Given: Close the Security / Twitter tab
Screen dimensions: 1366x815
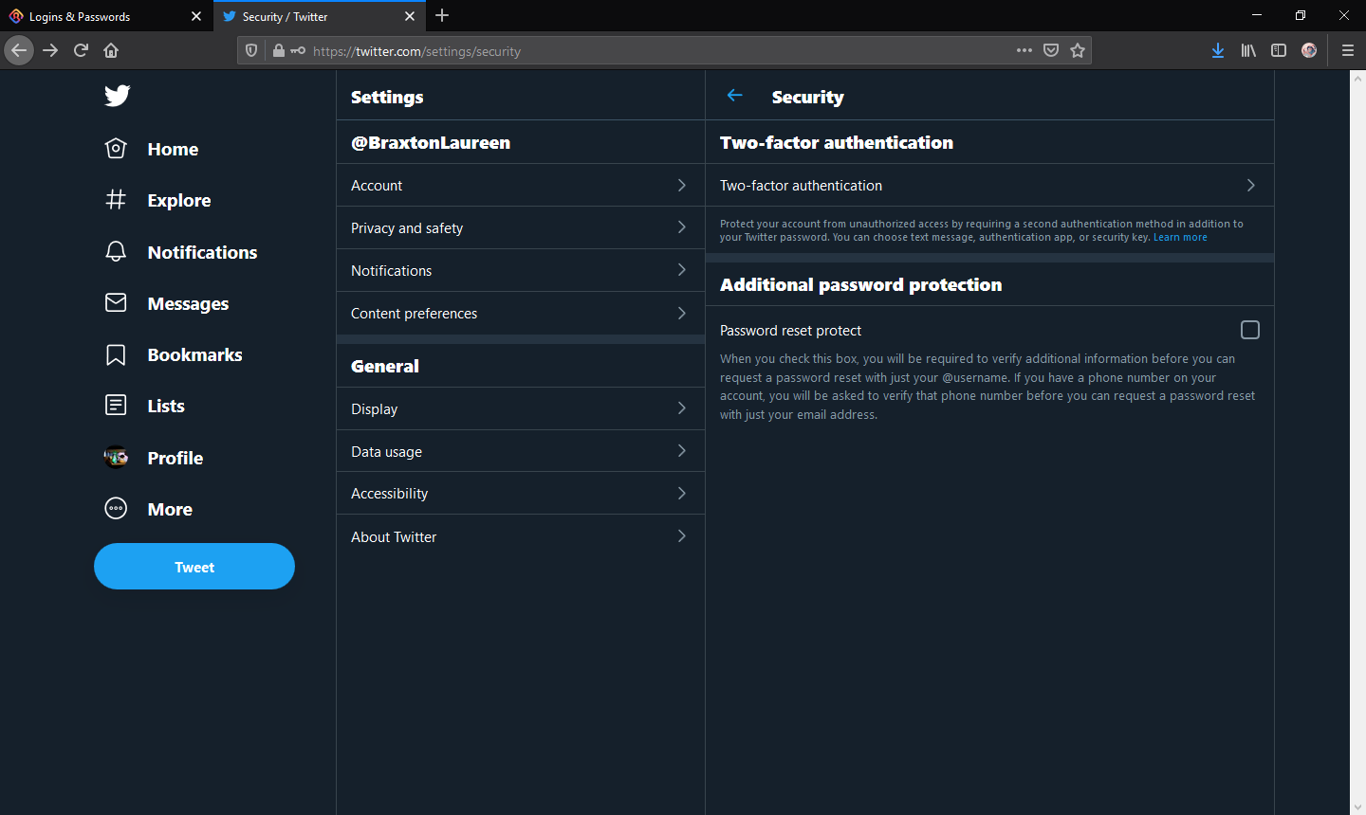Looking at the screenshot, I should [x=410, y=16].
